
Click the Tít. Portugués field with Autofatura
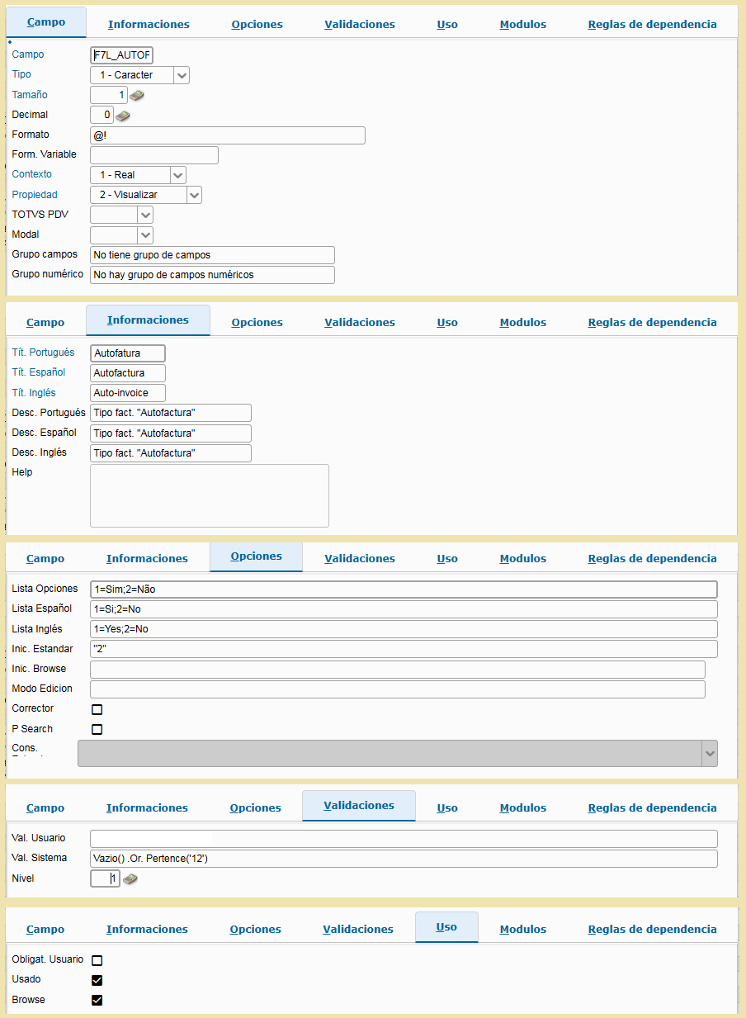pos(128,353)
